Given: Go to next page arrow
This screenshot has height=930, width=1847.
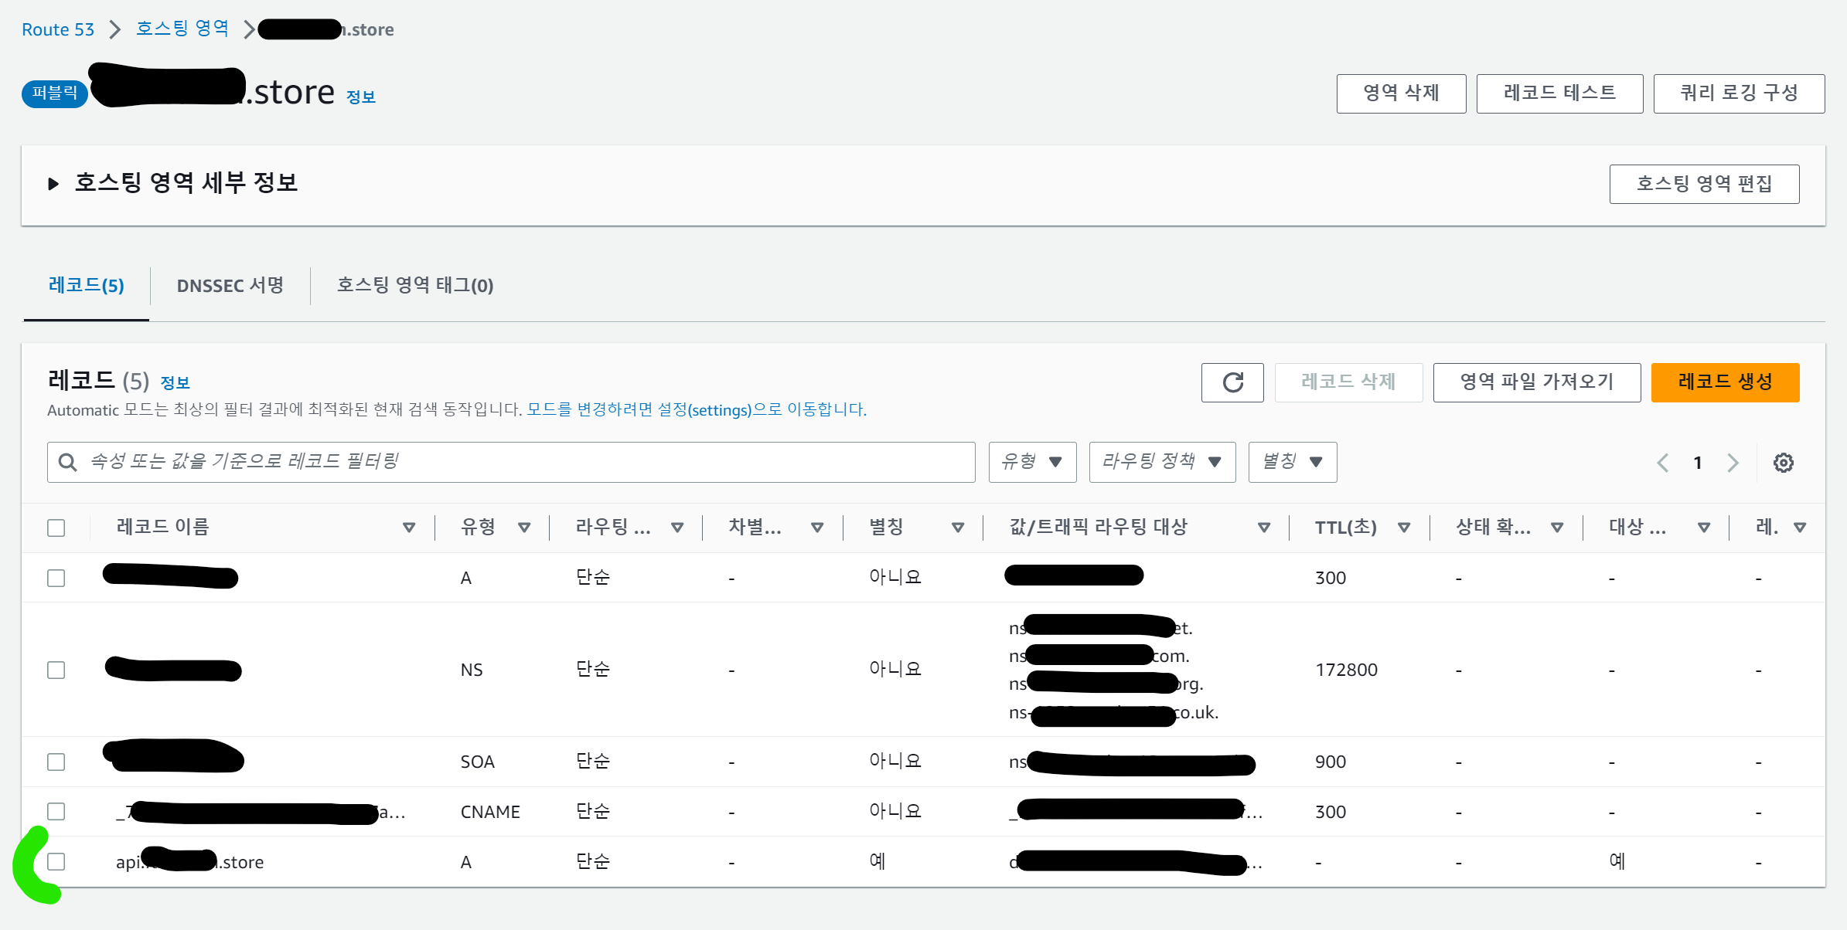Looking at the screenshot, I should coord(1733,463).
